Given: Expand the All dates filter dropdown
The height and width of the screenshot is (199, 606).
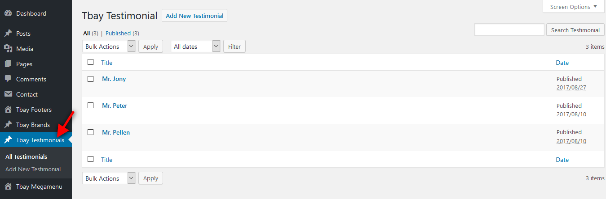Looking at the screenshot, I should point(195,47).
